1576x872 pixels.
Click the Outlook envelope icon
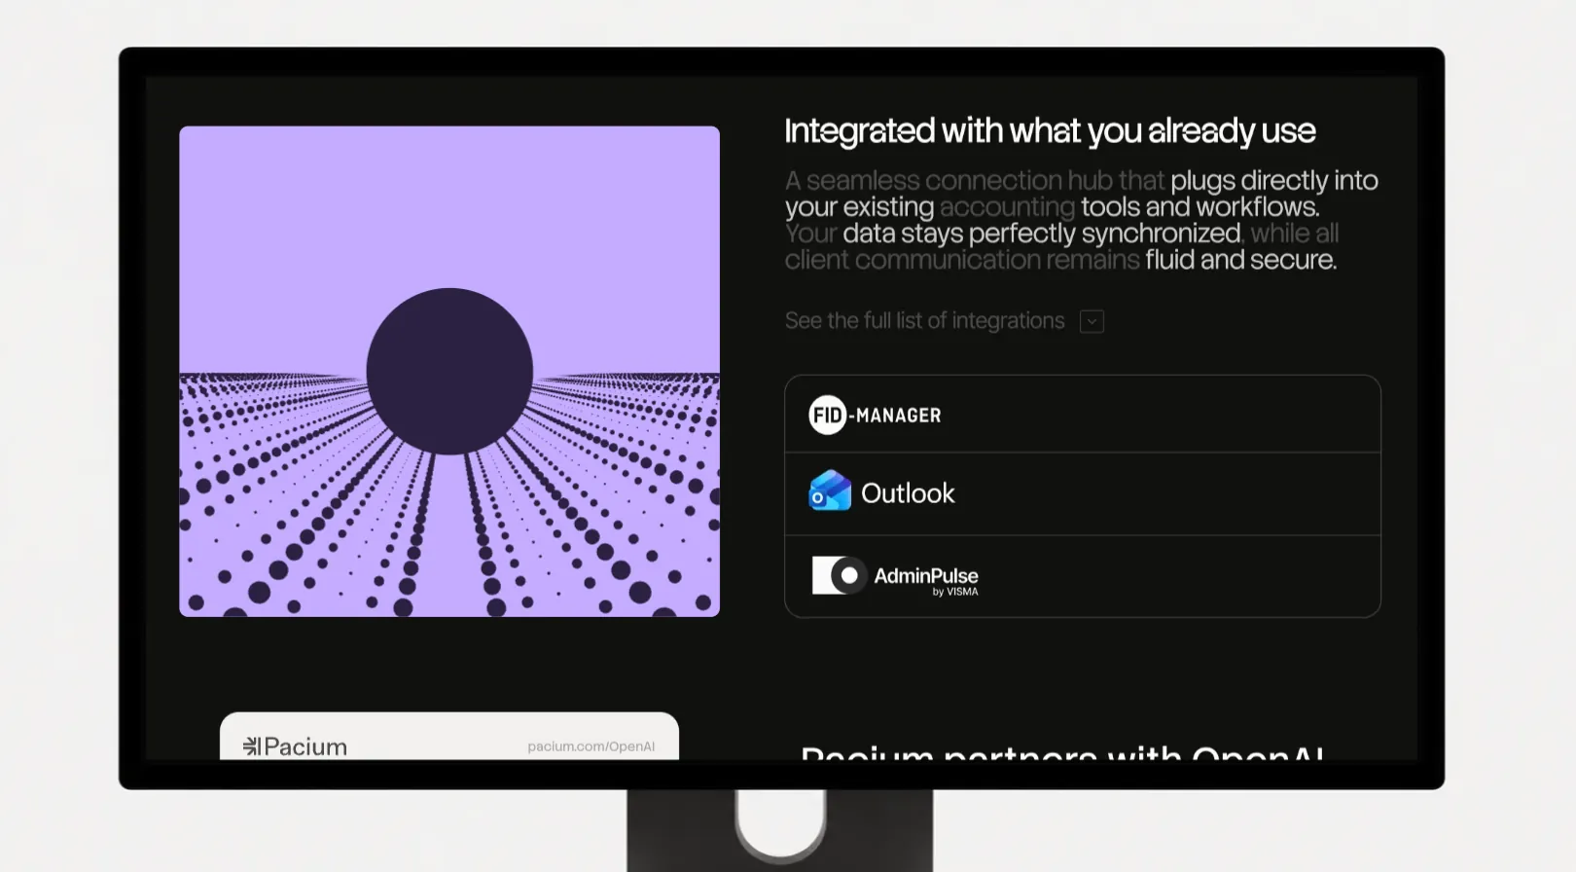tap(830, 491)
